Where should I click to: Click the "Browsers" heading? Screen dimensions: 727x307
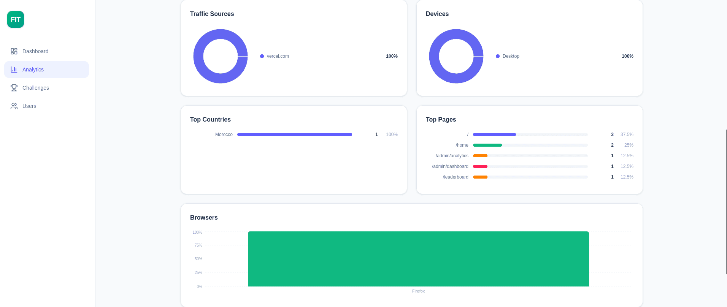click(x=204, y=218)
